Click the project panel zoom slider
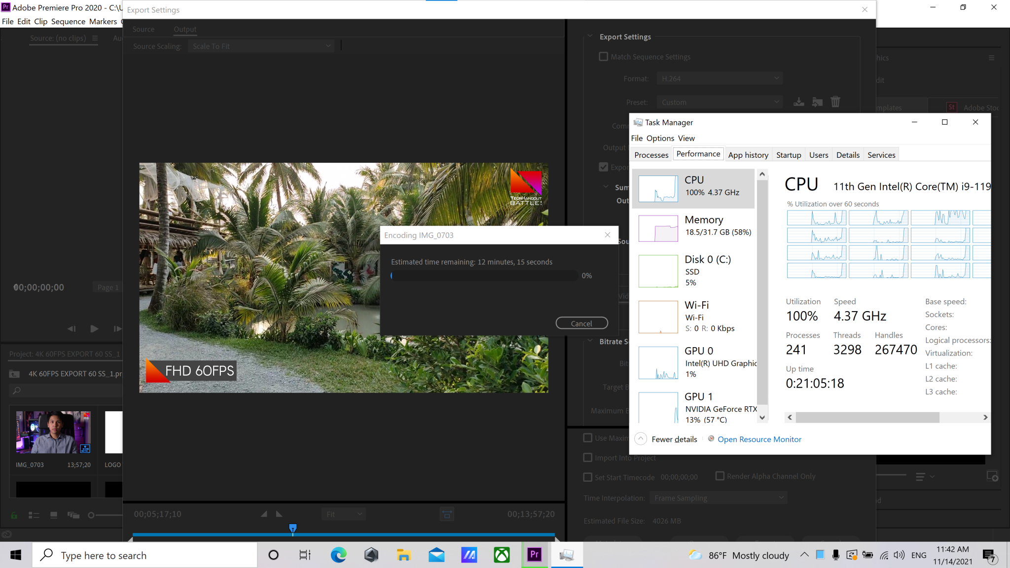The height and width of the screenshot is (568, 1010). 105,515
